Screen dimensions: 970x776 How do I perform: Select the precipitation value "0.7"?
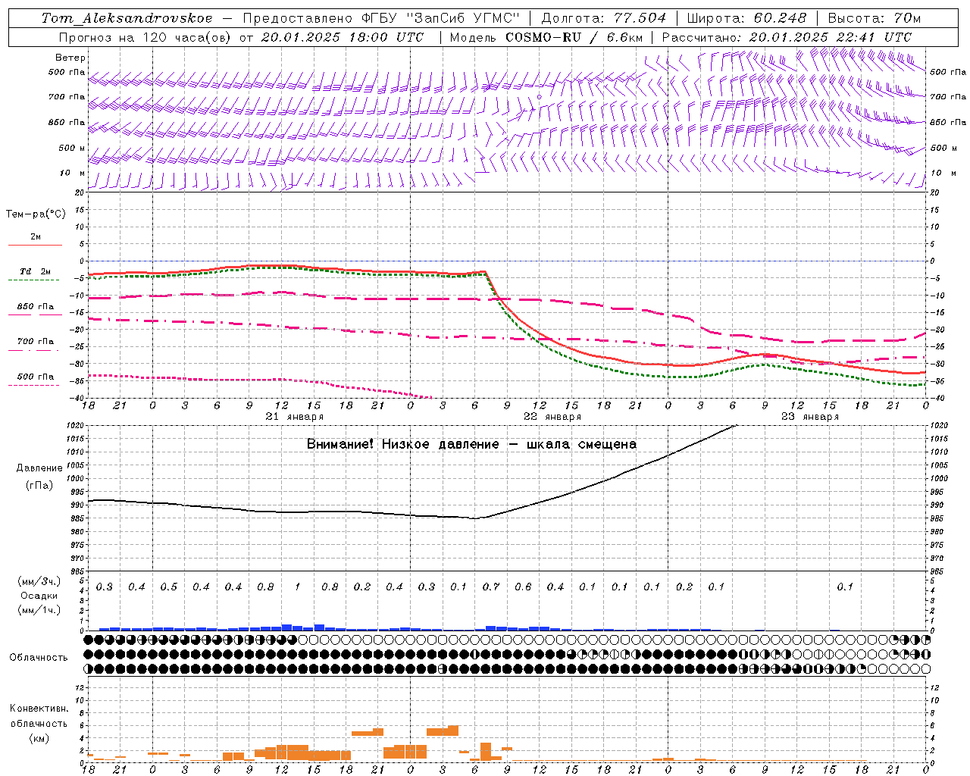491,587
